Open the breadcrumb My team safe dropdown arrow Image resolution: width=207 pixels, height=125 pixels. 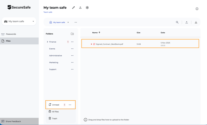pos(68,22)
